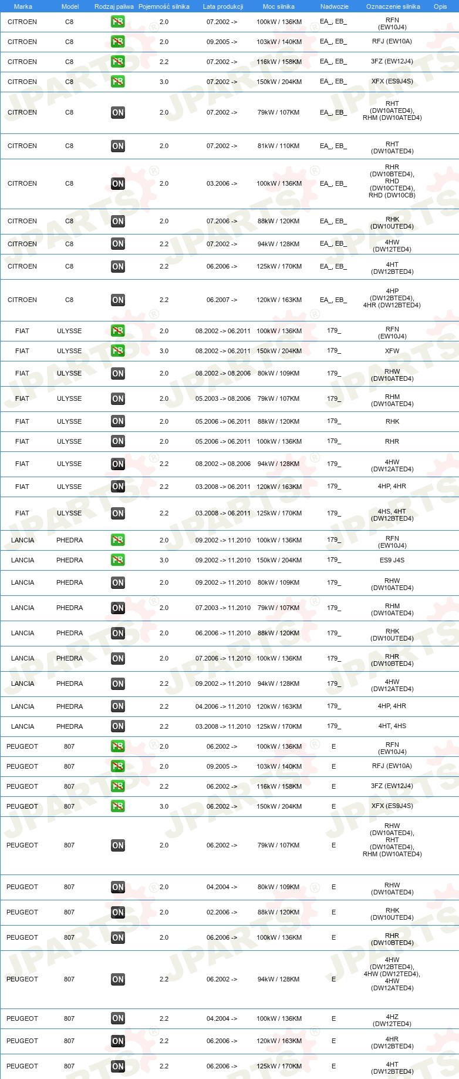Select the Lancia Phedra 'RHK (DW10UTED4)' engine cell
The image size is (459, 1079).
coord(392,635)
